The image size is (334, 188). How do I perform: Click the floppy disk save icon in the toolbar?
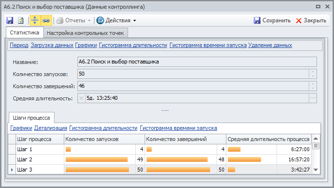[10, 20]
